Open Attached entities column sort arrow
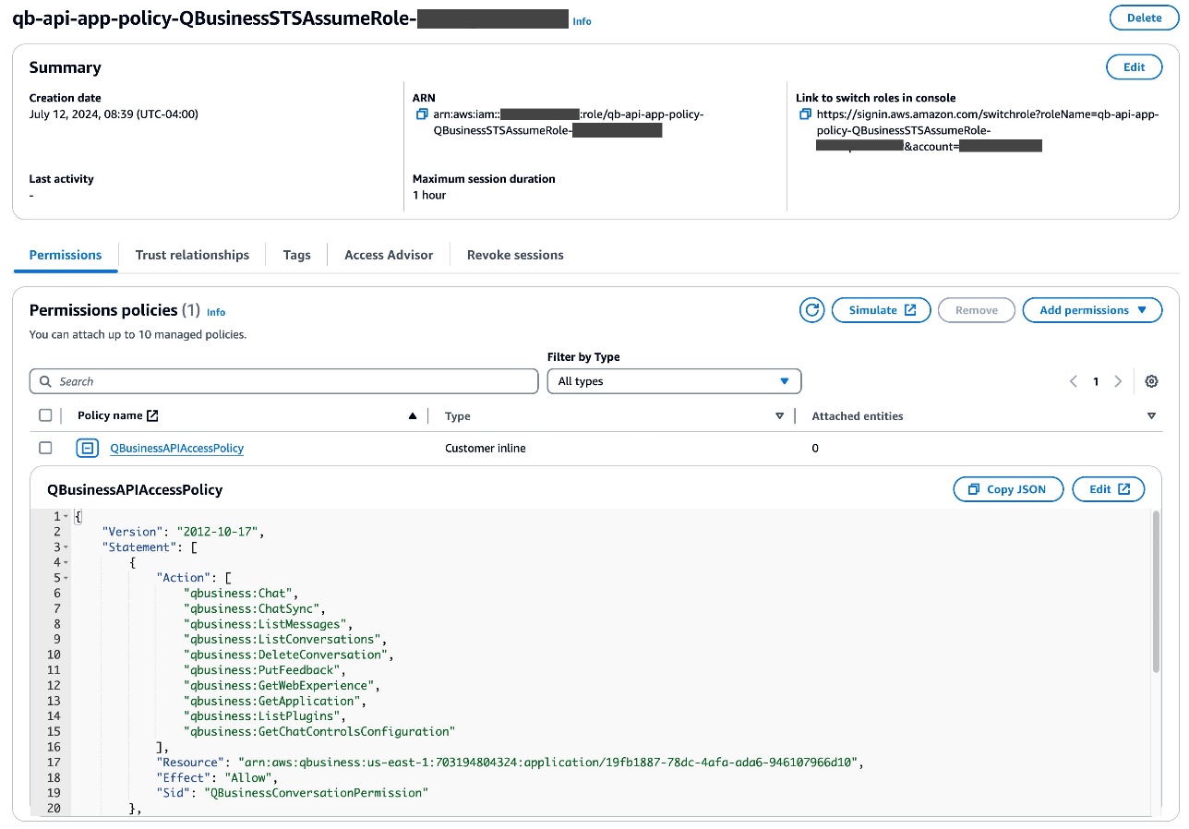Viewport: 1189px width, 829px height. 1151,416
